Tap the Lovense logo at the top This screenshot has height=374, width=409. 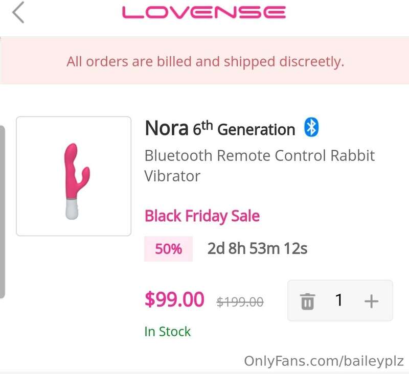point(204,12)
